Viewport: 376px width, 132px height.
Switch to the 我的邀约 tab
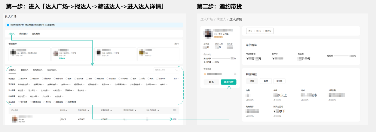coord(23,34)
